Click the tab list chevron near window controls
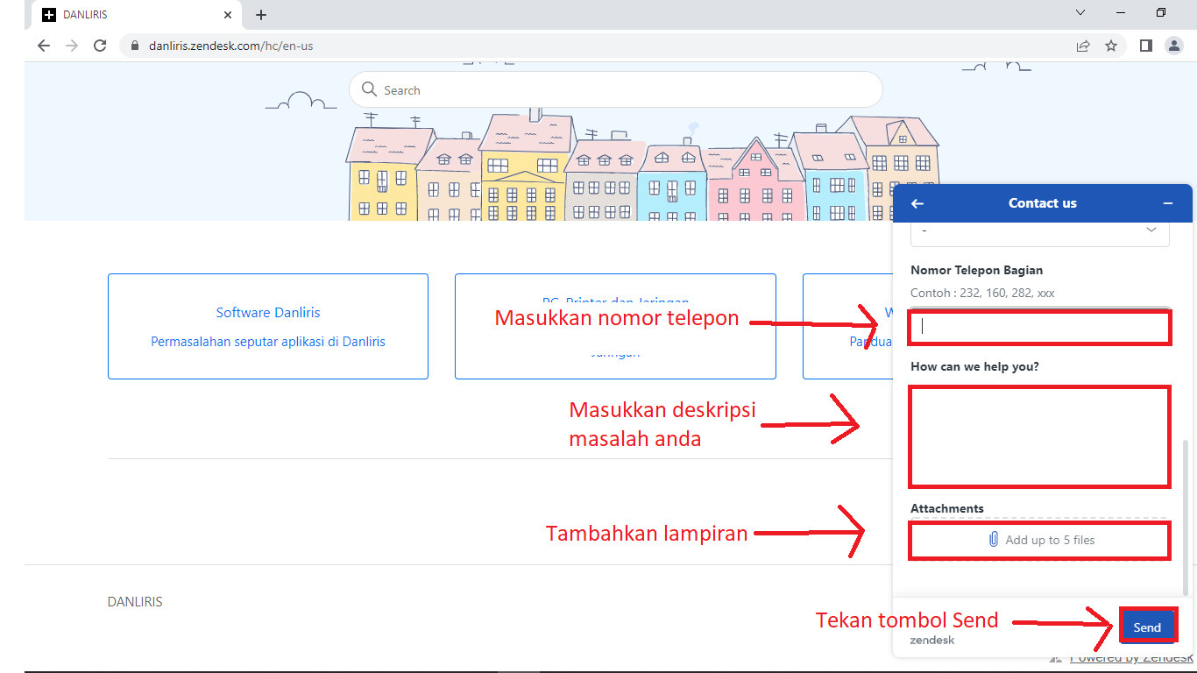 [1080, 12]
